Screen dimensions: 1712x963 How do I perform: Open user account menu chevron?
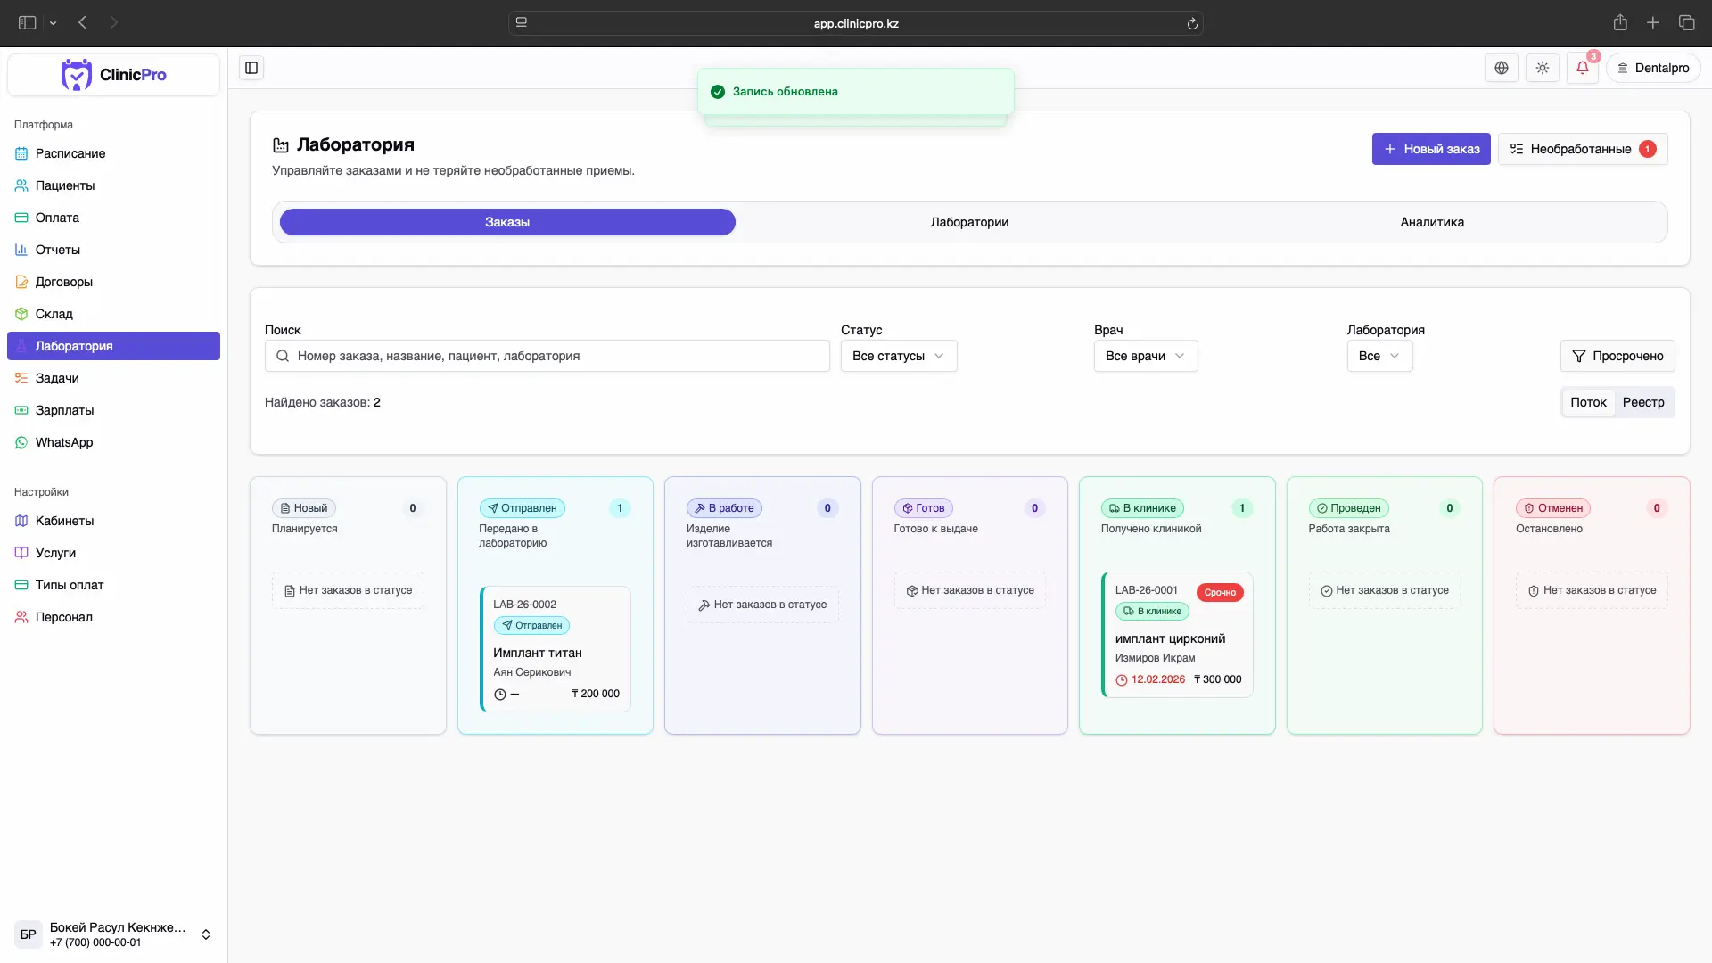[x=206, y=934]
